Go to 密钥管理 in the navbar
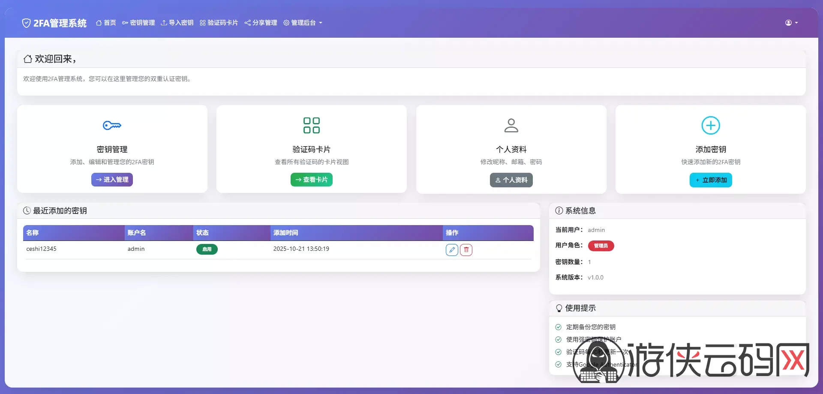This screenshot has width=823, height=394. coord(138,23)
